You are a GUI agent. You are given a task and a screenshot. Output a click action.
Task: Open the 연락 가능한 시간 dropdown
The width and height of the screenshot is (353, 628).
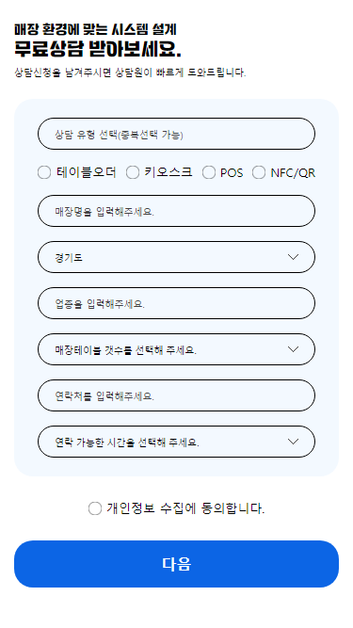176,442
